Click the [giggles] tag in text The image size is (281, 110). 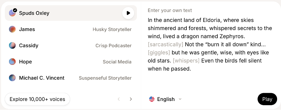coord(159,53)
